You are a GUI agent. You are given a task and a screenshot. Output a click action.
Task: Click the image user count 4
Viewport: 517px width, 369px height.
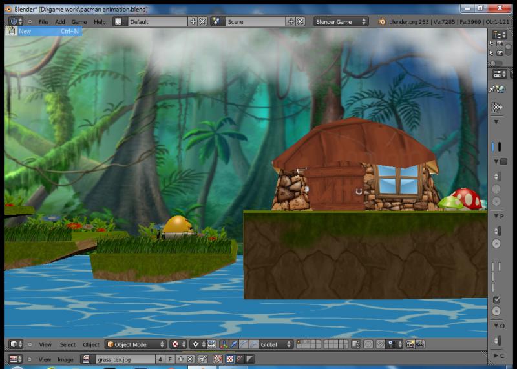point(160,359)
